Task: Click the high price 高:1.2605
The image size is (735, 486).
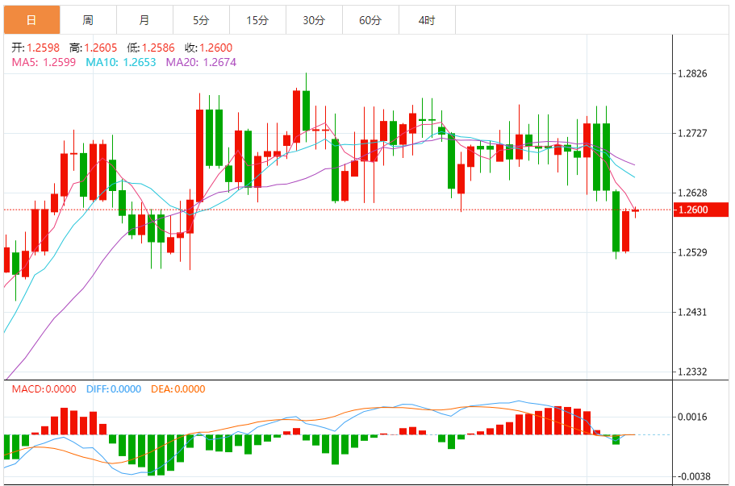Action: [x=94, y=48]
